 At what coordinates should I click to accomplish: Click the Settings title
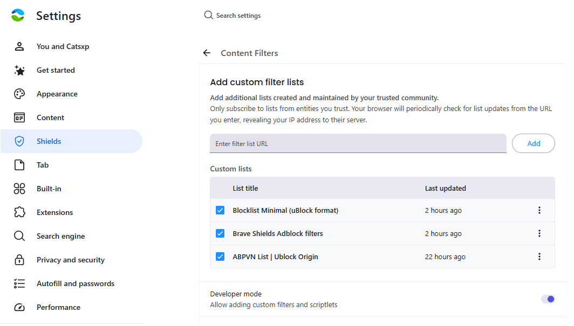[x=59, y=16]
